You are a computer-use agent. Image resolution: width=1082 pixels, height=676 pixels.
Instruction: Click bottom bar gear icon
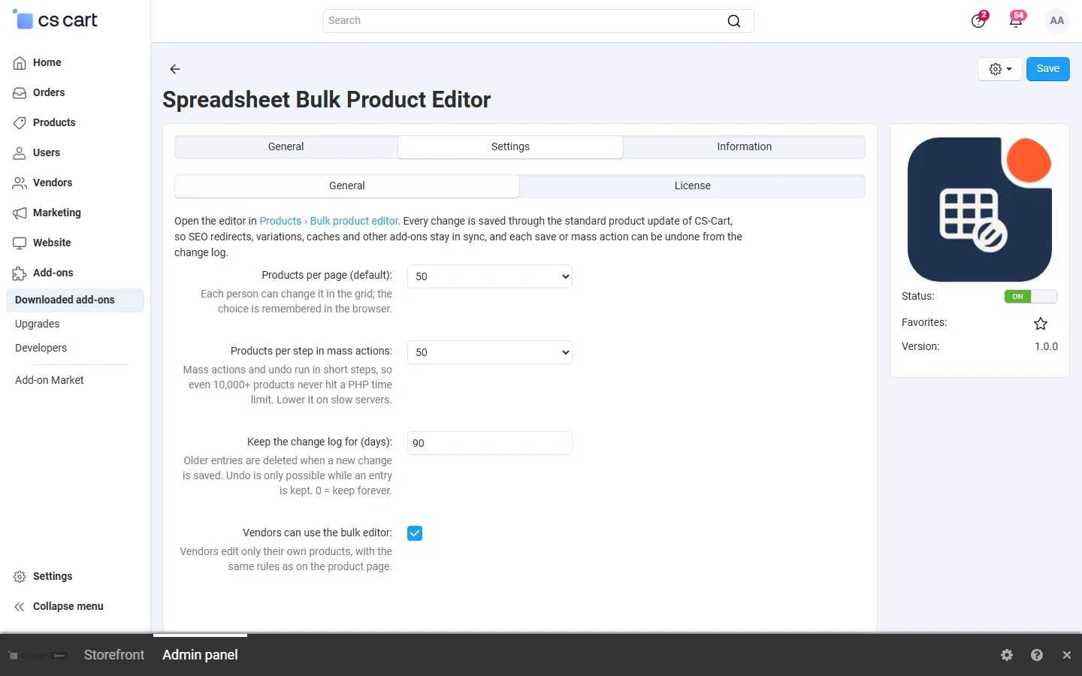pyautogui.click(x=1007, y=655)
